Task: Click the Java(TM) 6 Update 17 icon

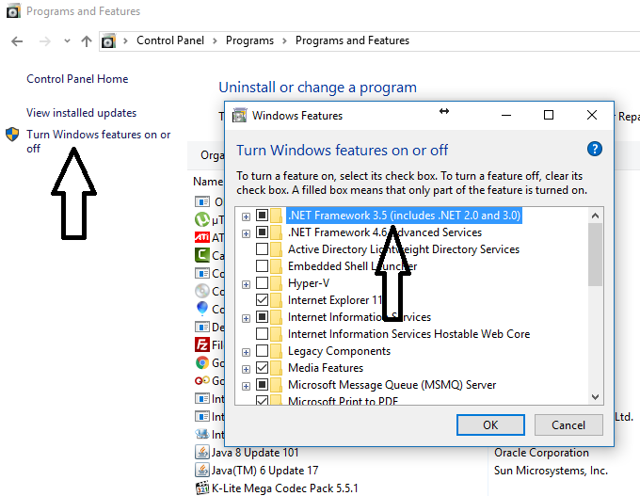Action: [x=202, y=471]
